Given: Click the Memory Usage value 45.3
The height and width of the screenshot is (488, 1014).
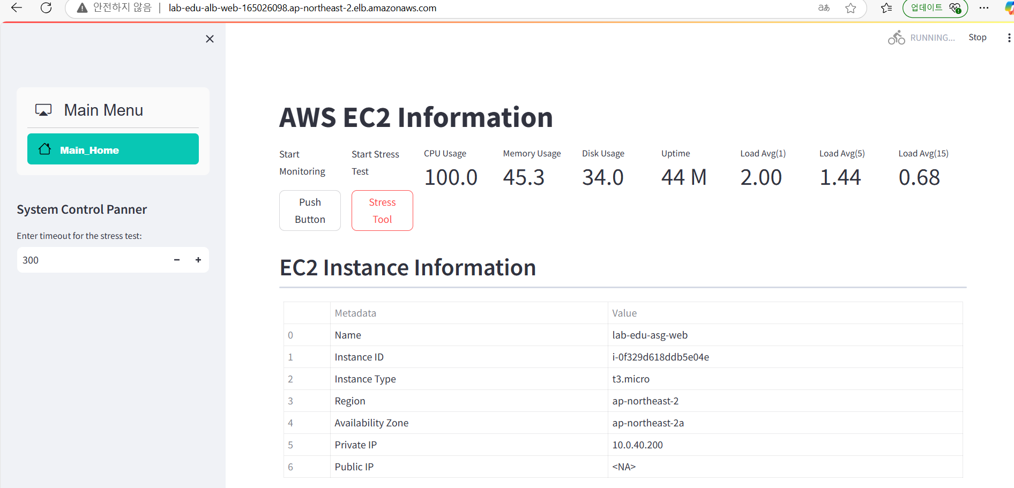Looking at the screenshot, I should click(x=524, y=177).
